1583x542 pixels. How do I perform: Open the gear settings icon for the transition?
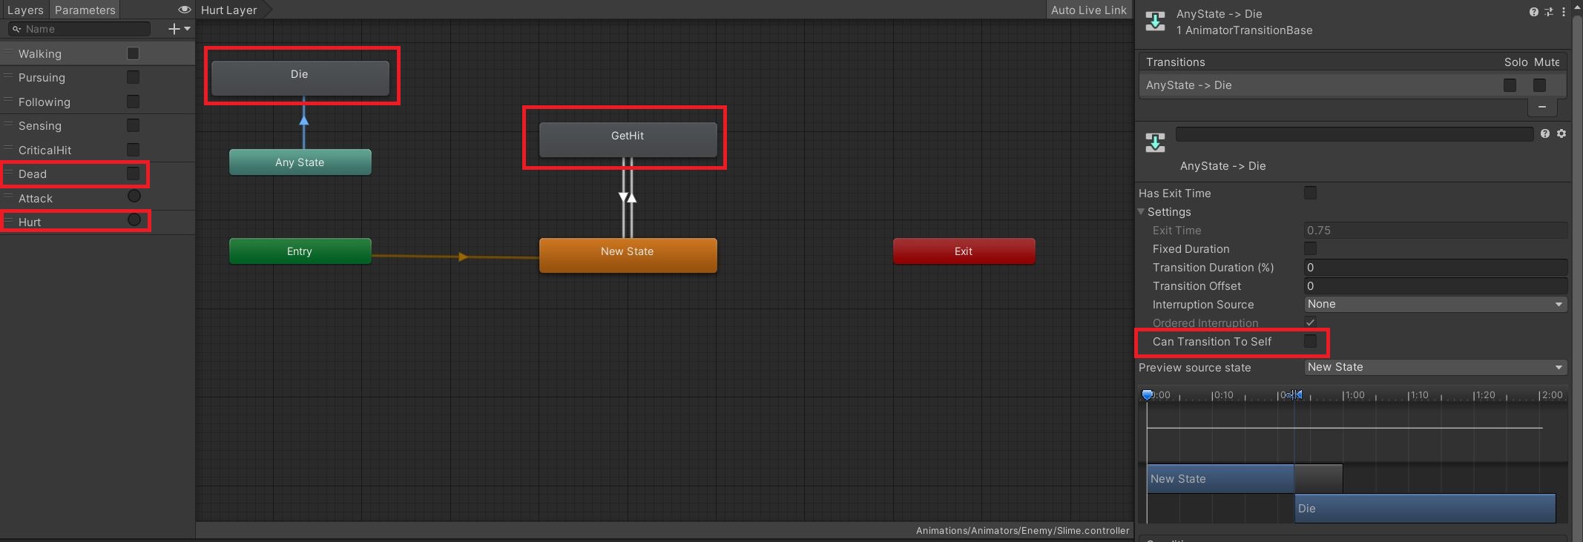tap(1561, 133)
